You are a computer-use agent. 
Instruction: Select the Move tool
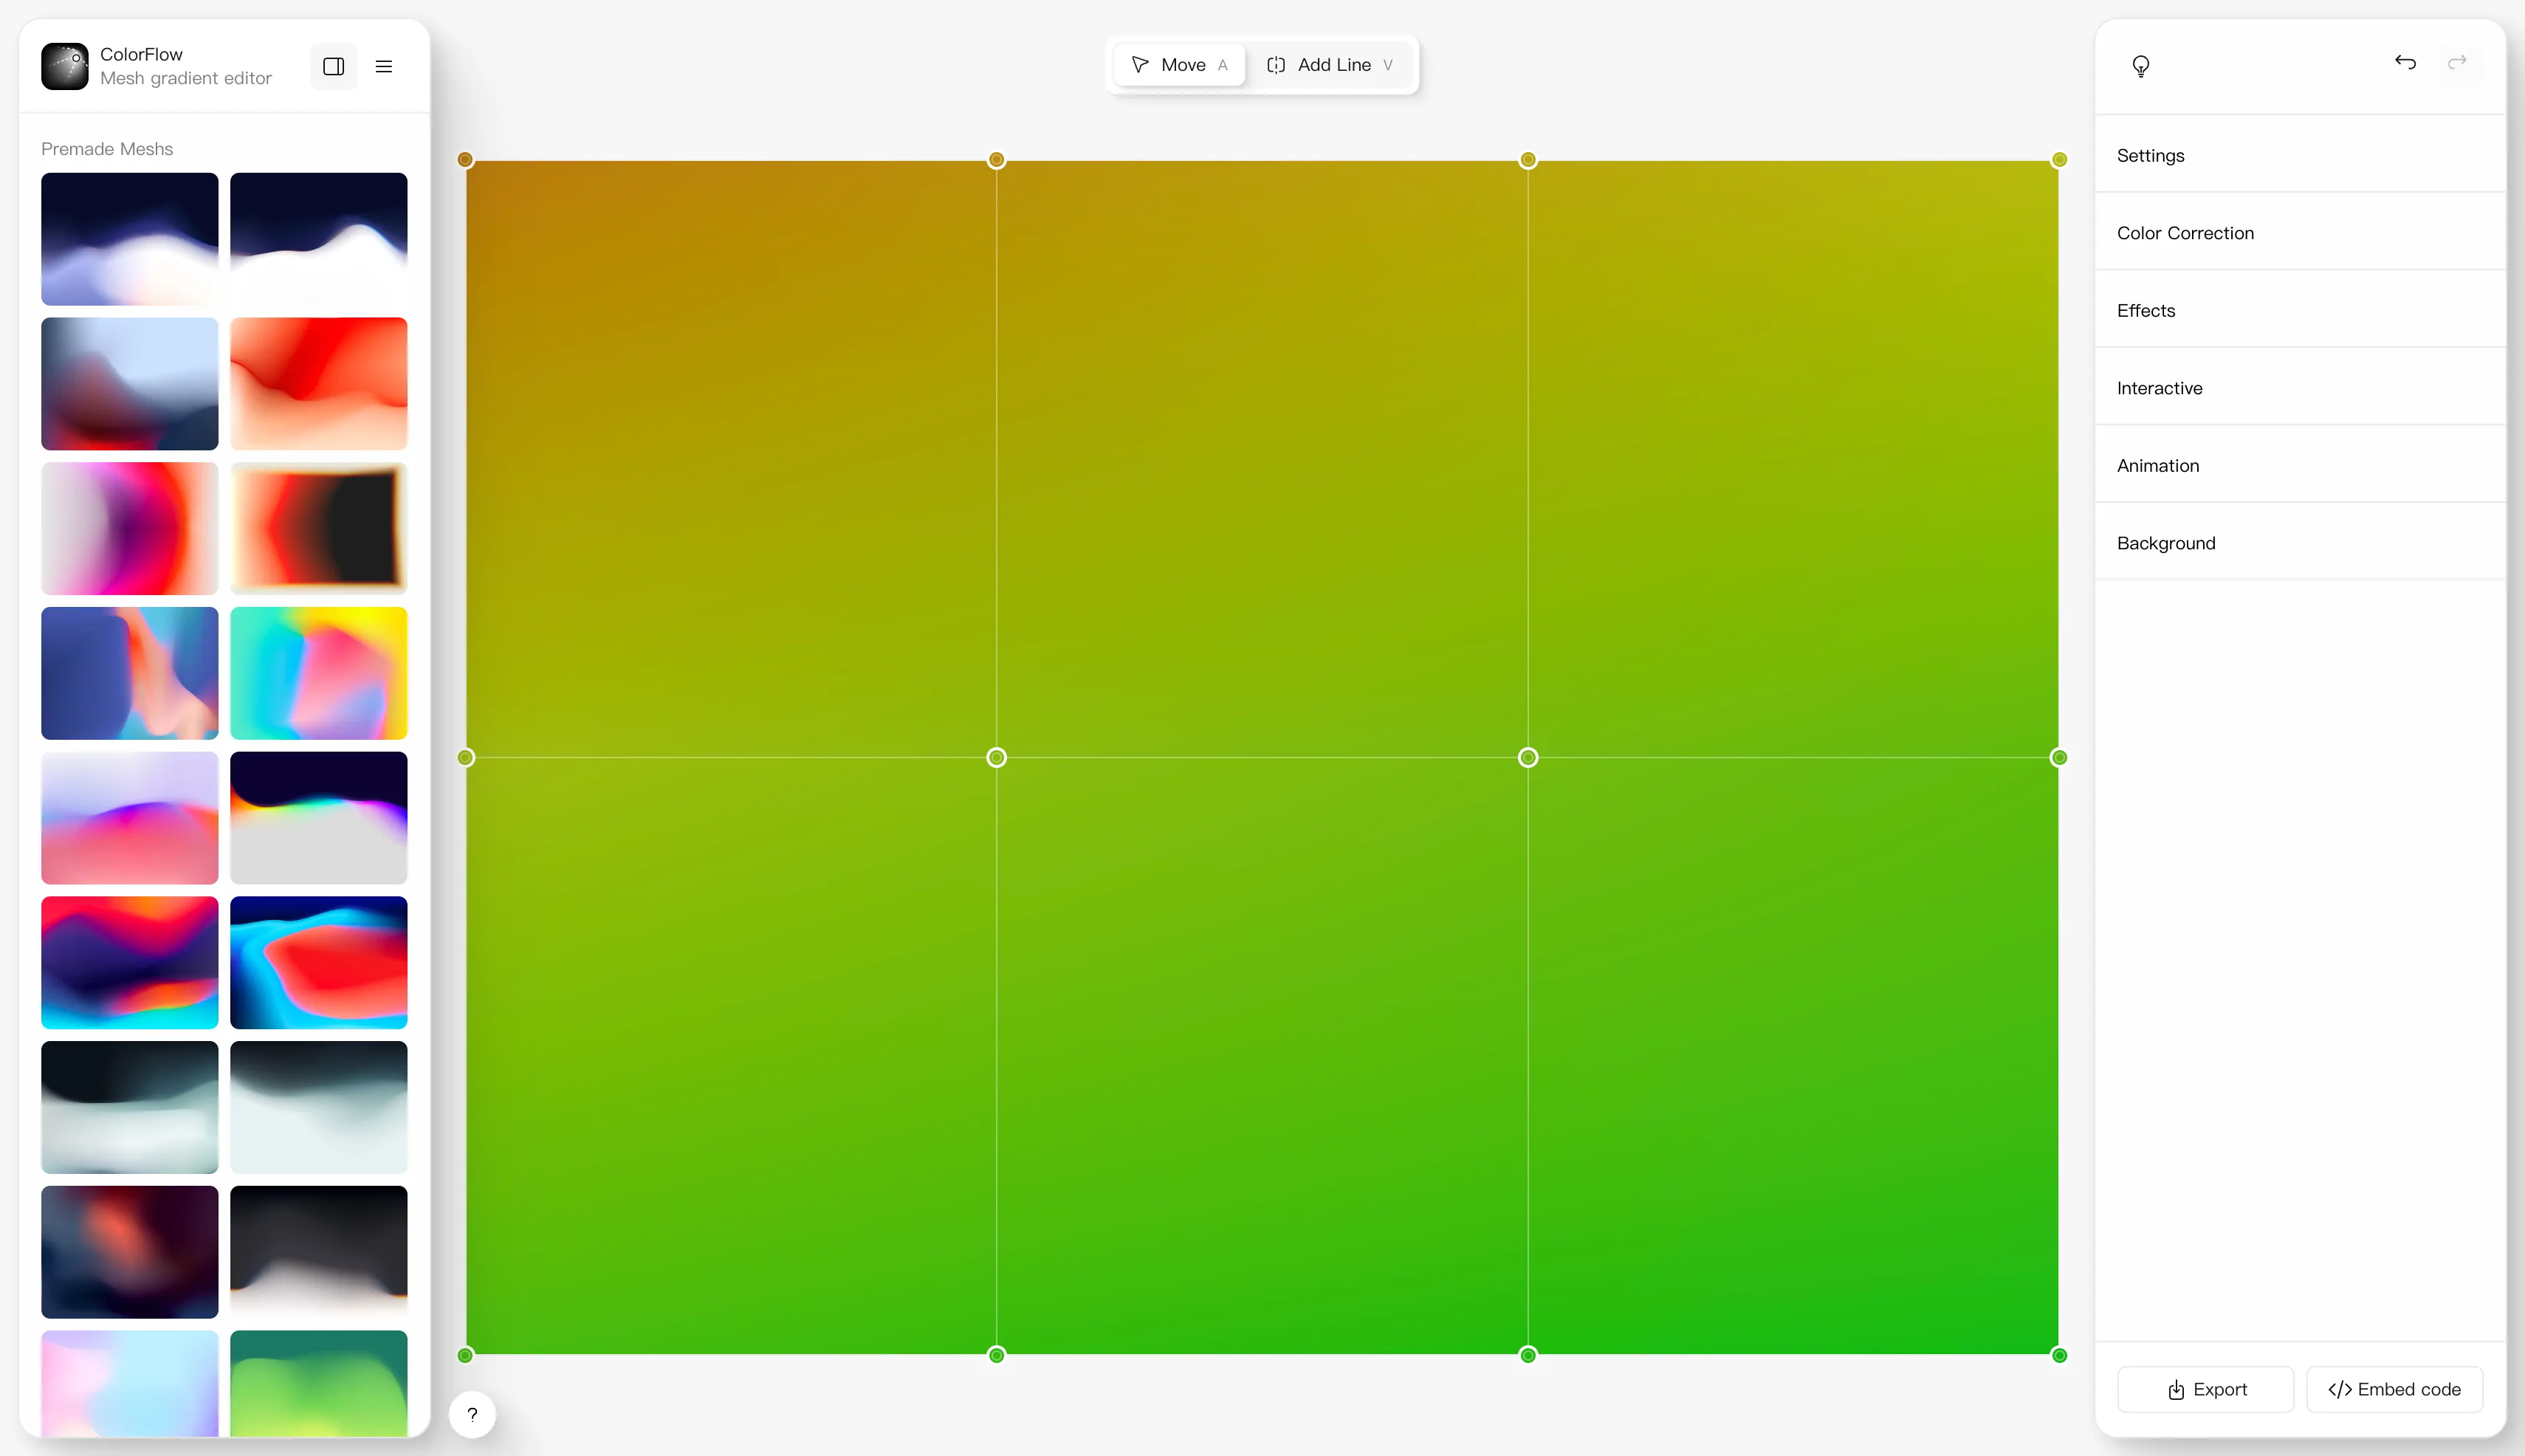pos(1179,65)
